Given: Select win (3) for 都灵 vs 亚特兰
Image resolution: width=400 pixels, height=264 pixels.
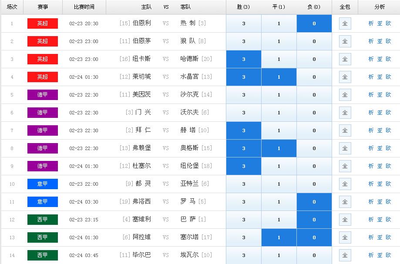Looking at the screenshot, I should pyautogui.click(x=244, y=184).
